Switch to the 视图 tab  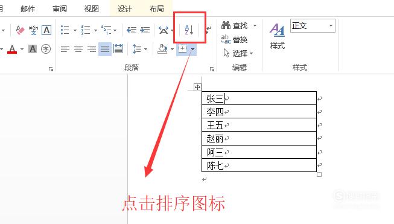tap(92, 9)
